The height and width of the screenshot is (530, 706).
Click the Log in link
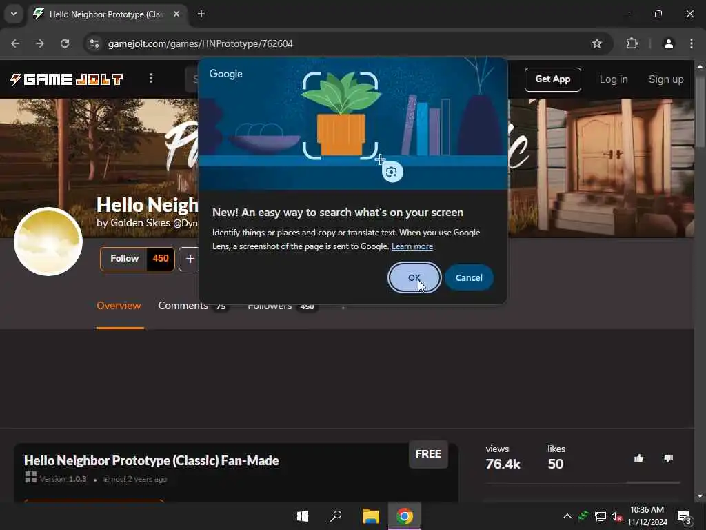[613, 79]
